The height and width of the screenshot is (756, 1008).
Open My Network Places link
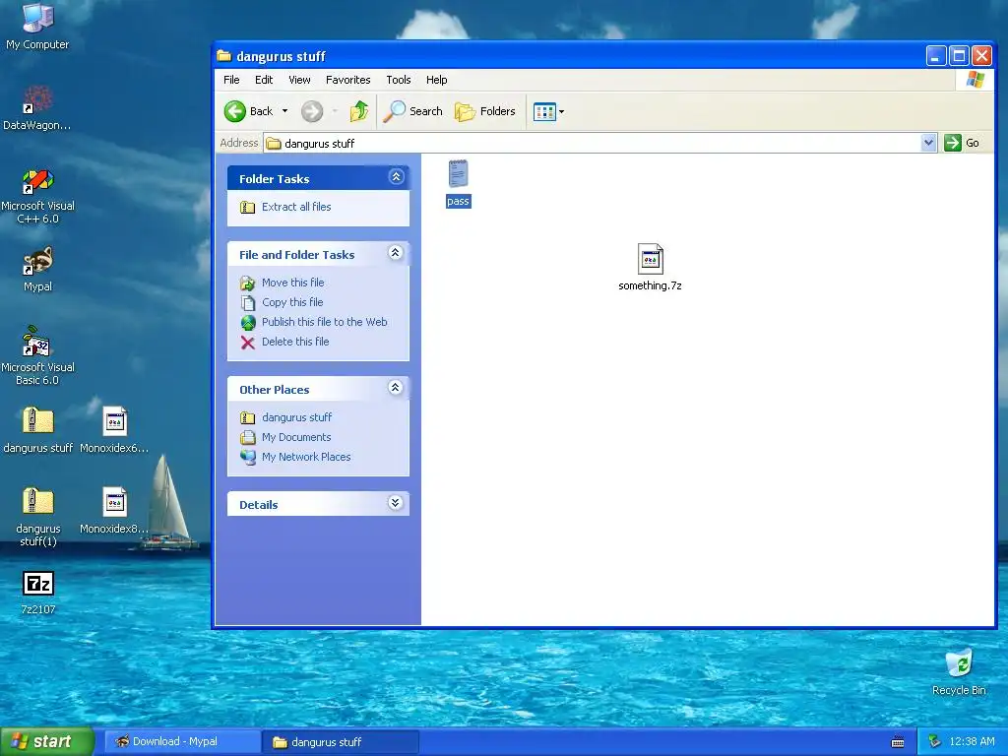[306, 457]
